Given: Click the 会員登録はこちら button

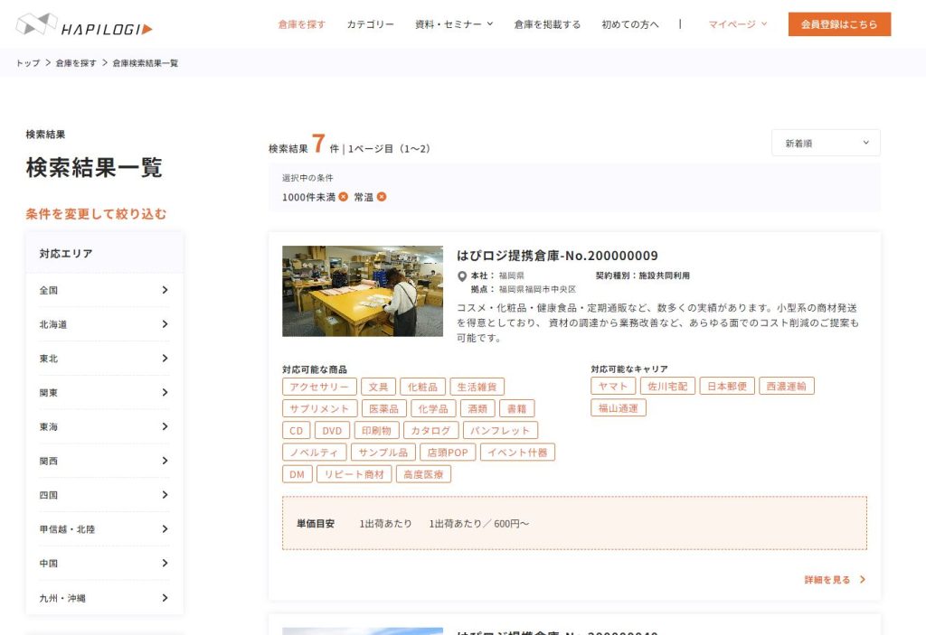Looking at the screenshot, I should click(839, 24).
